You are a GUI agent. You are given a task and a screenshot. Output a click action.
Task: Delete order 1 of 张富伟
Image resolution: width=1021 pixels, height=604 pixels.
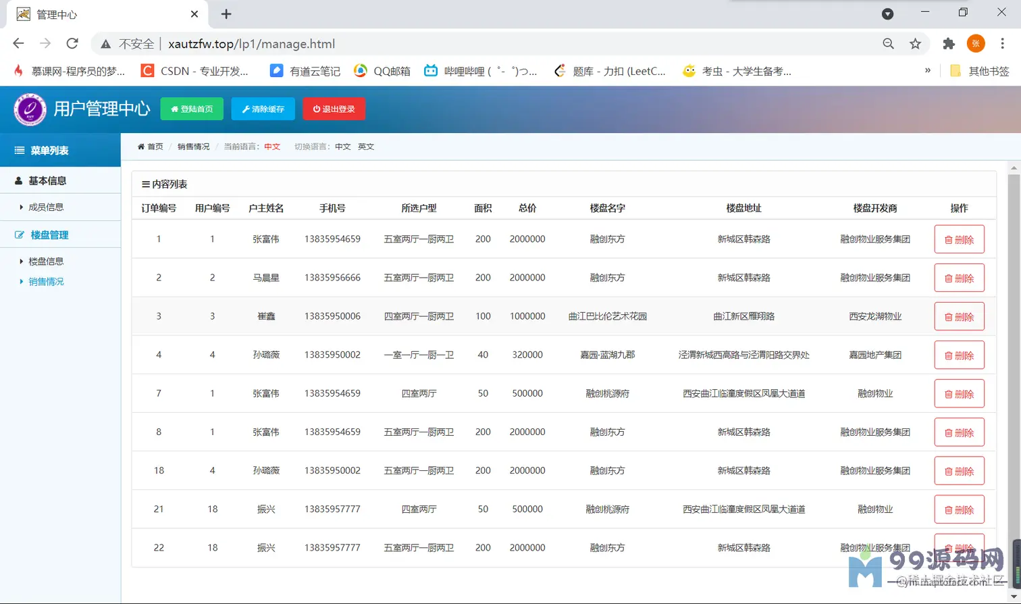(x=959, y=239)
